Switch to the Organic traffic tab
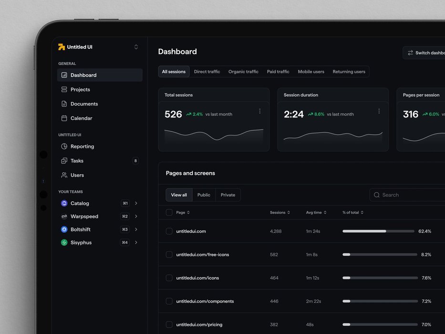The image size is (445, 334). (243, 72)
